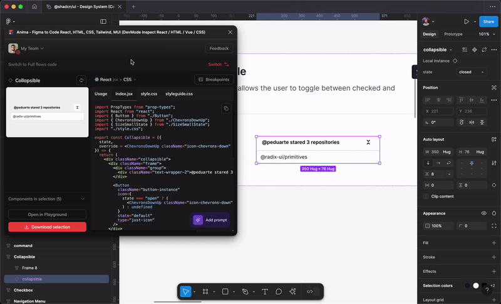Screen dimensions: 501x304
Task: Switch to Usage tab
Action: 101,94
